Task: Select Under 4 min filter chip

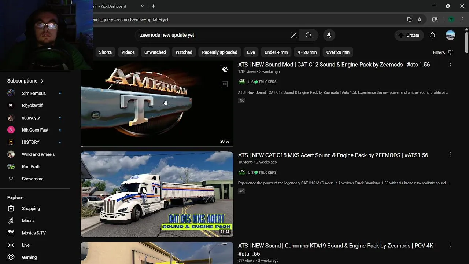Action: point(276,52)
